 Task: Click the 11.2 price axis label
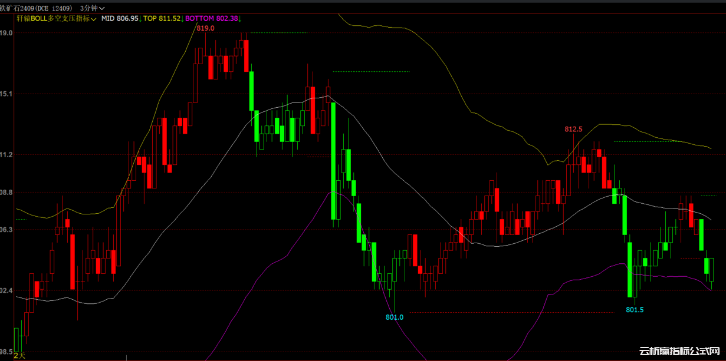[x=6, y=155]
